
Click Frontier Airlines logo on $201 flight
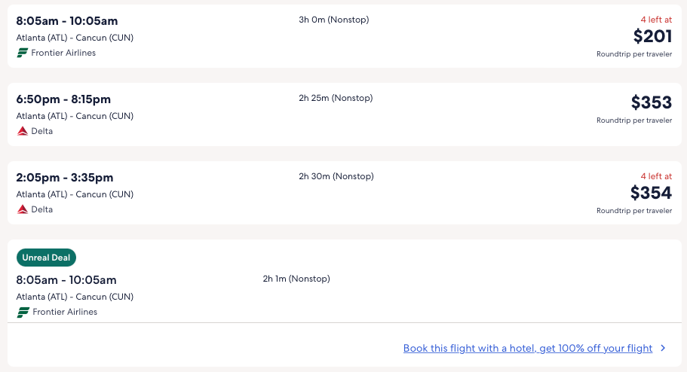point(23,53)
